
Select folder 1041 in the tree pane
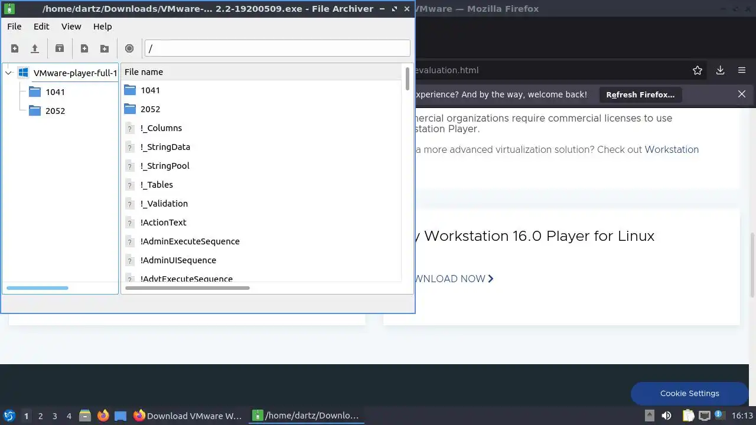[55, 92]
